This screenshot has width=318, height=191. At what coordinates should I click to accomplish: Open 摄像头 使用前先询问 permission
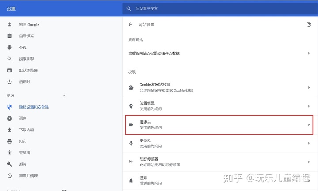point(219,125)
